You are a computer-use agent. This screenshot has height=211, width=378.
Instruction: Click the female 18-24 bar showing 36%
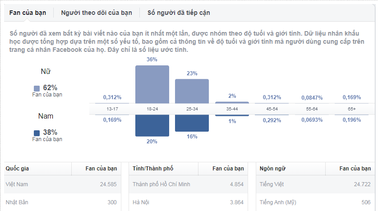click(152, 84)
